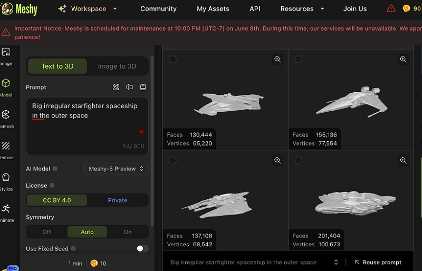The image size is (422, 271).
Task: Zoom into the 201,404 faces model
Action: 403,160
